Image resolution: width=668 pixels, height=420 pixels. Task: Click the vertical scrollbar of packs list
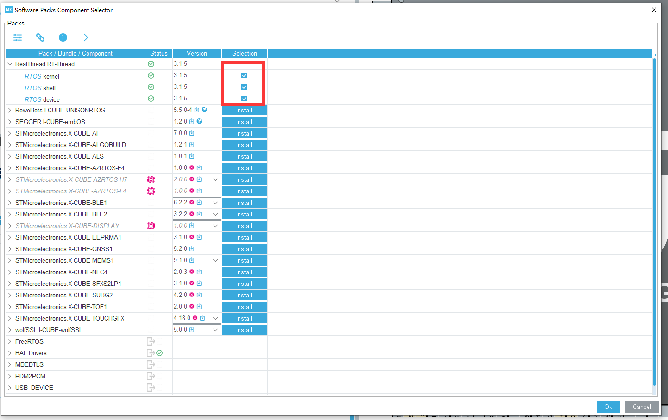pyautogui.click(x=655, y=222)
